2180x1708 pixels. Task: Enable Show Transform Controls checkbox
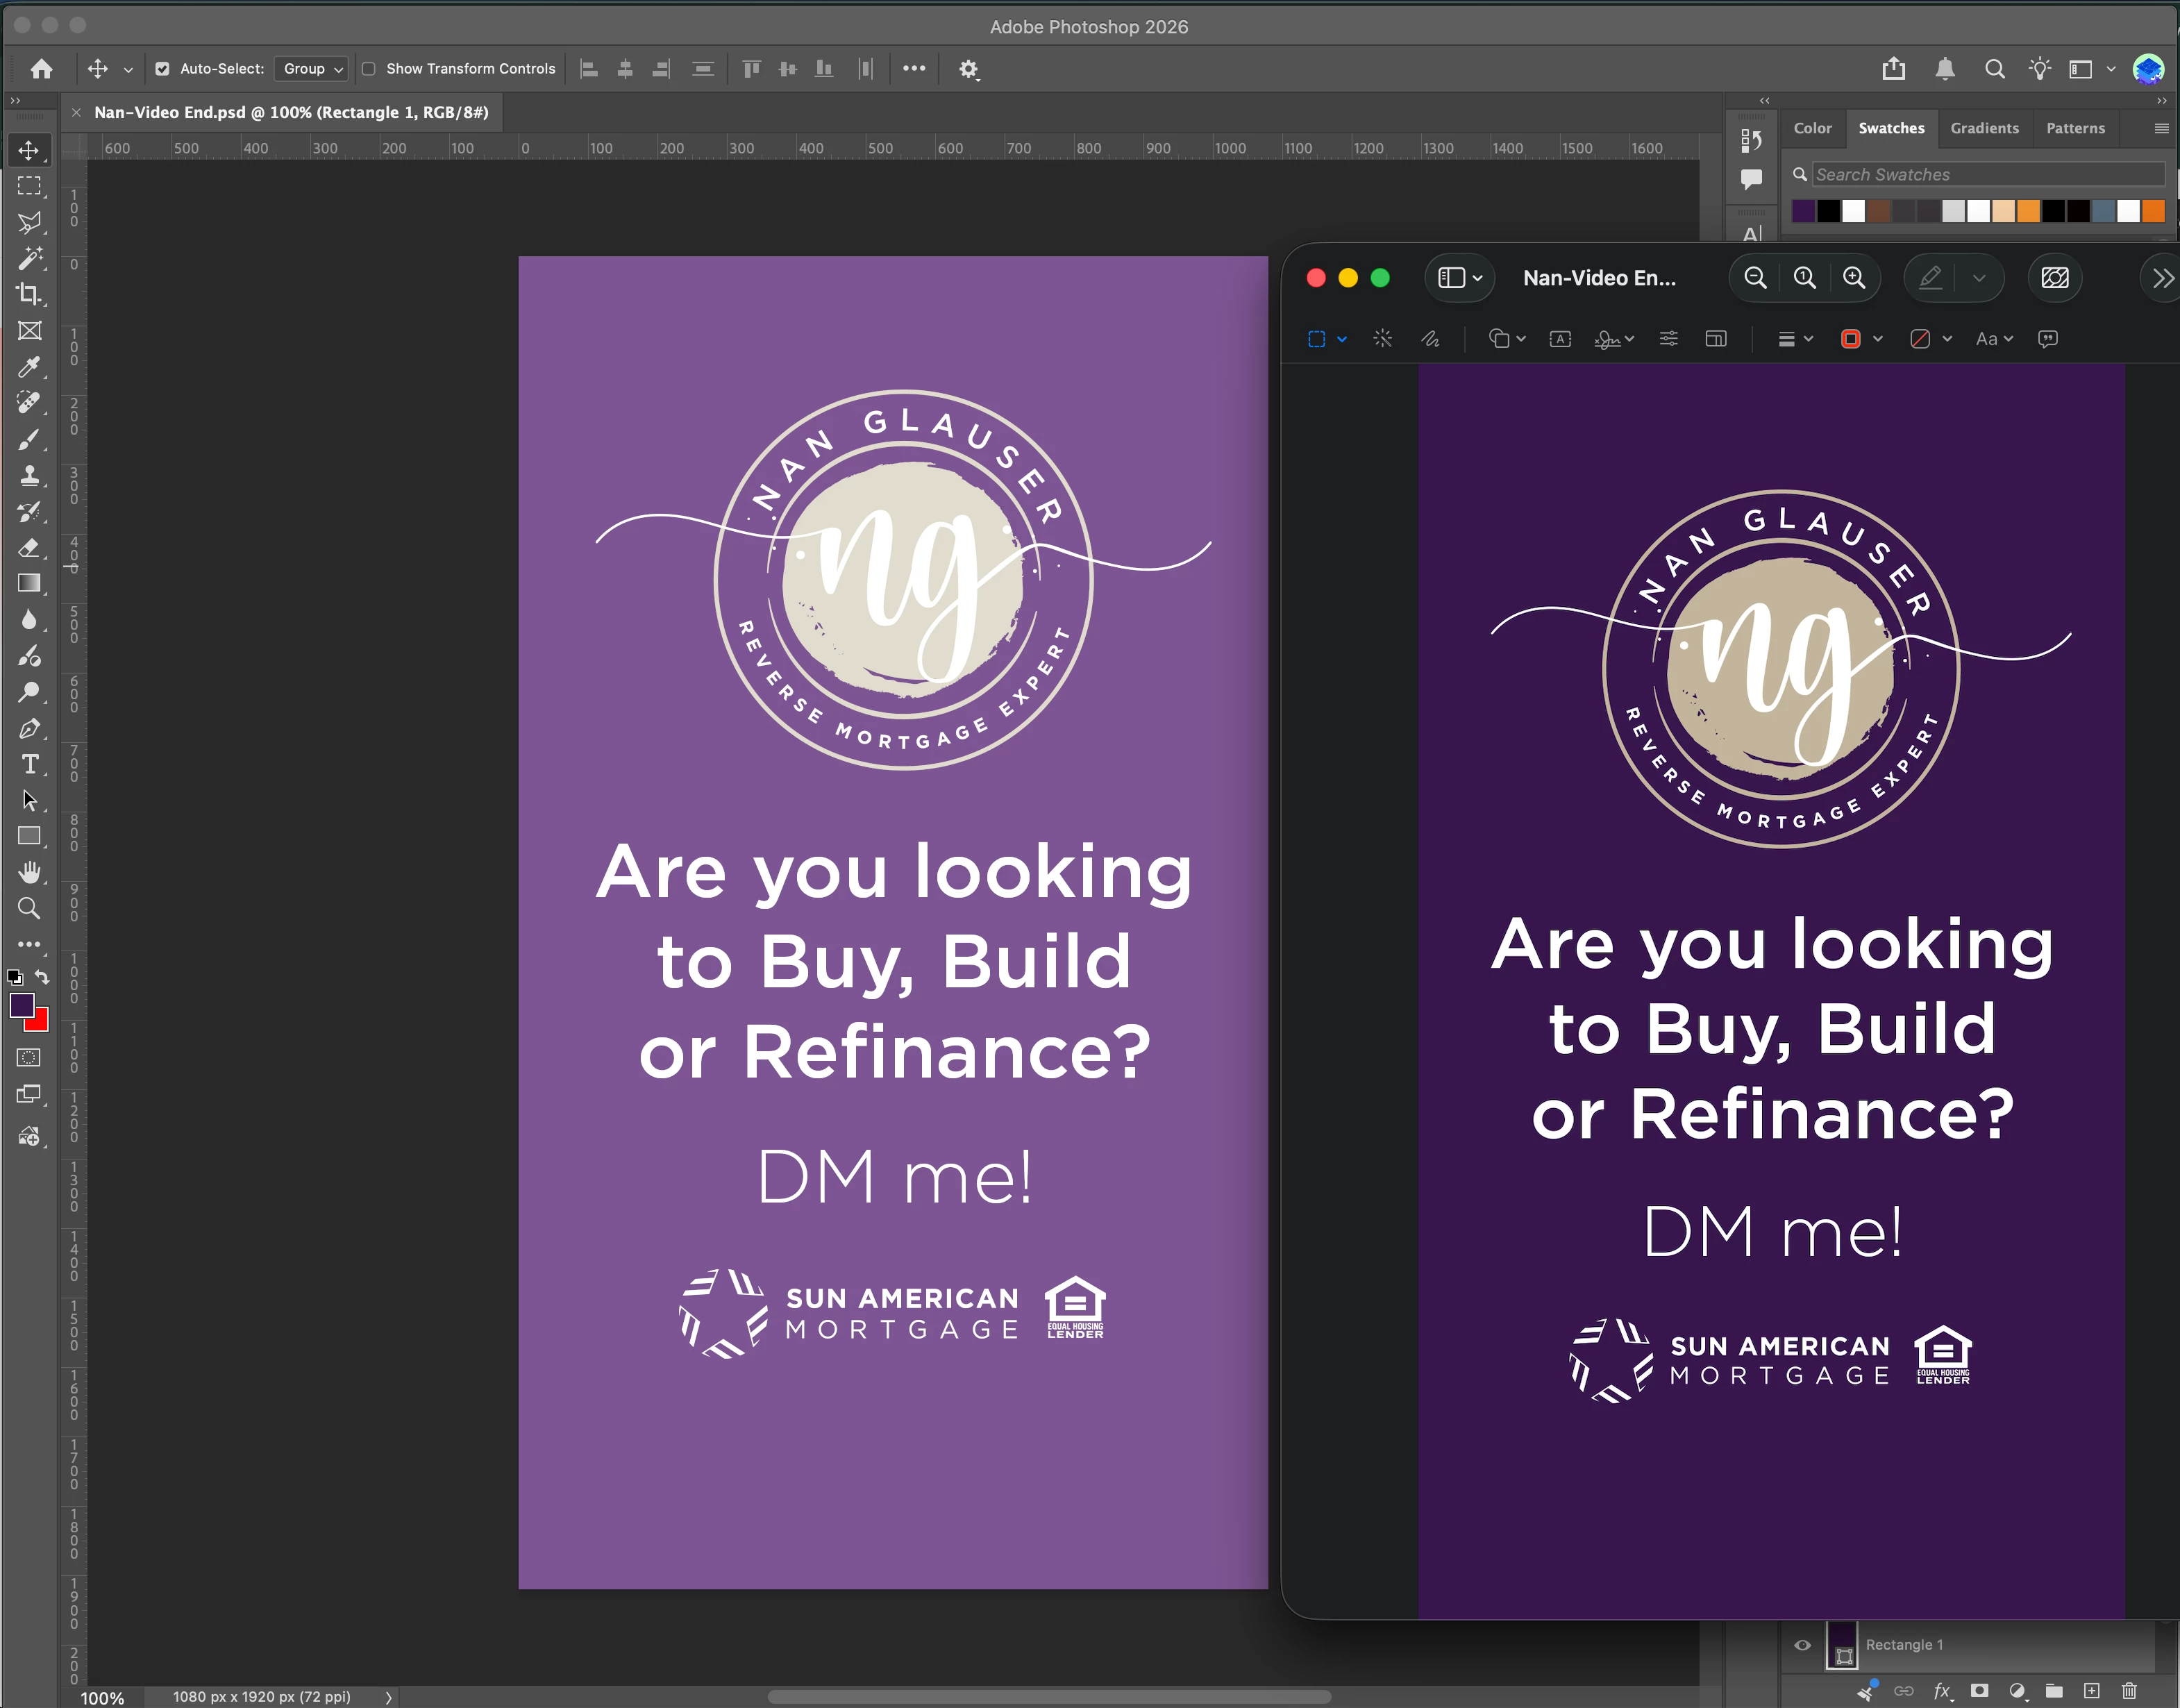pos(368,69)
